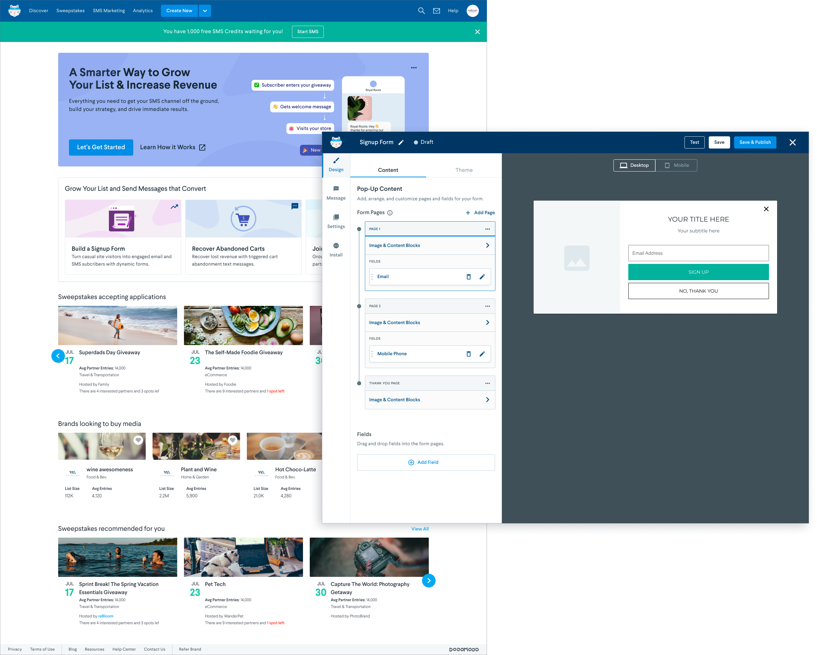
Task: Click pencil icon next to Signup Form title
Action: [401, 142]
